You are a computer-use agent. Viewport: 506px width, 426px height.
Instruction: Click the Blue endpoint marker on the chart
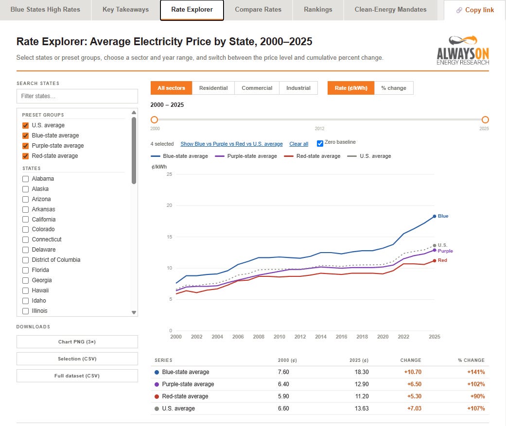(435, 216)
